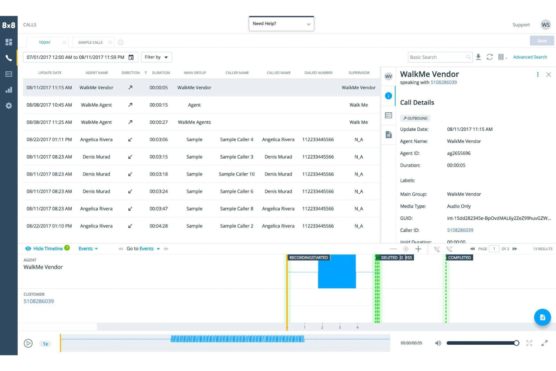Screen dimensions: 556x371
Task: Open the calendar date picker icon
Action: tap(131, 57)
